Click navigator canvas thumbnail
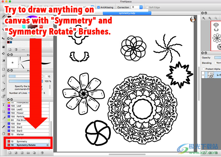This screenshot has height=157, width=221. pos(216,36)
